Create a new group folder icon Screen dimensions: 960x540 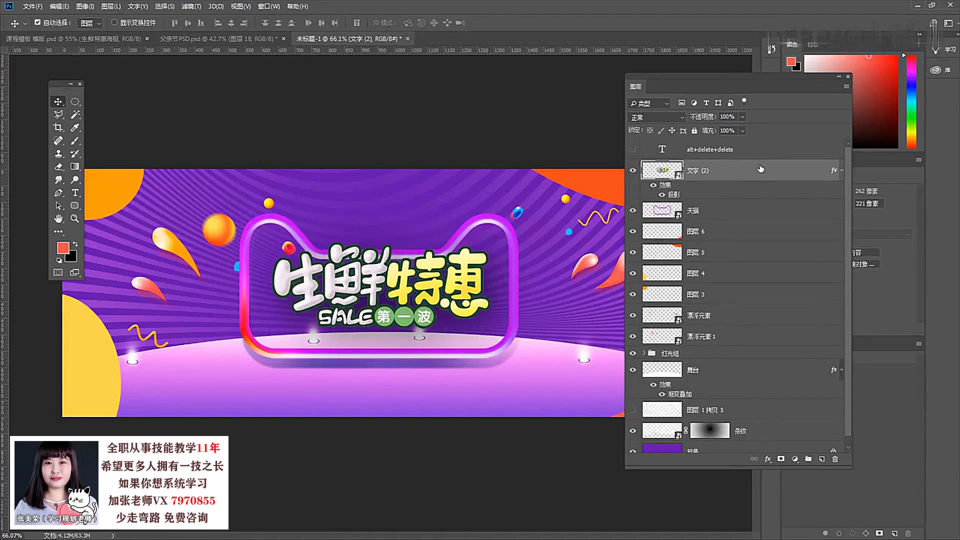click(x=808, y=459)
